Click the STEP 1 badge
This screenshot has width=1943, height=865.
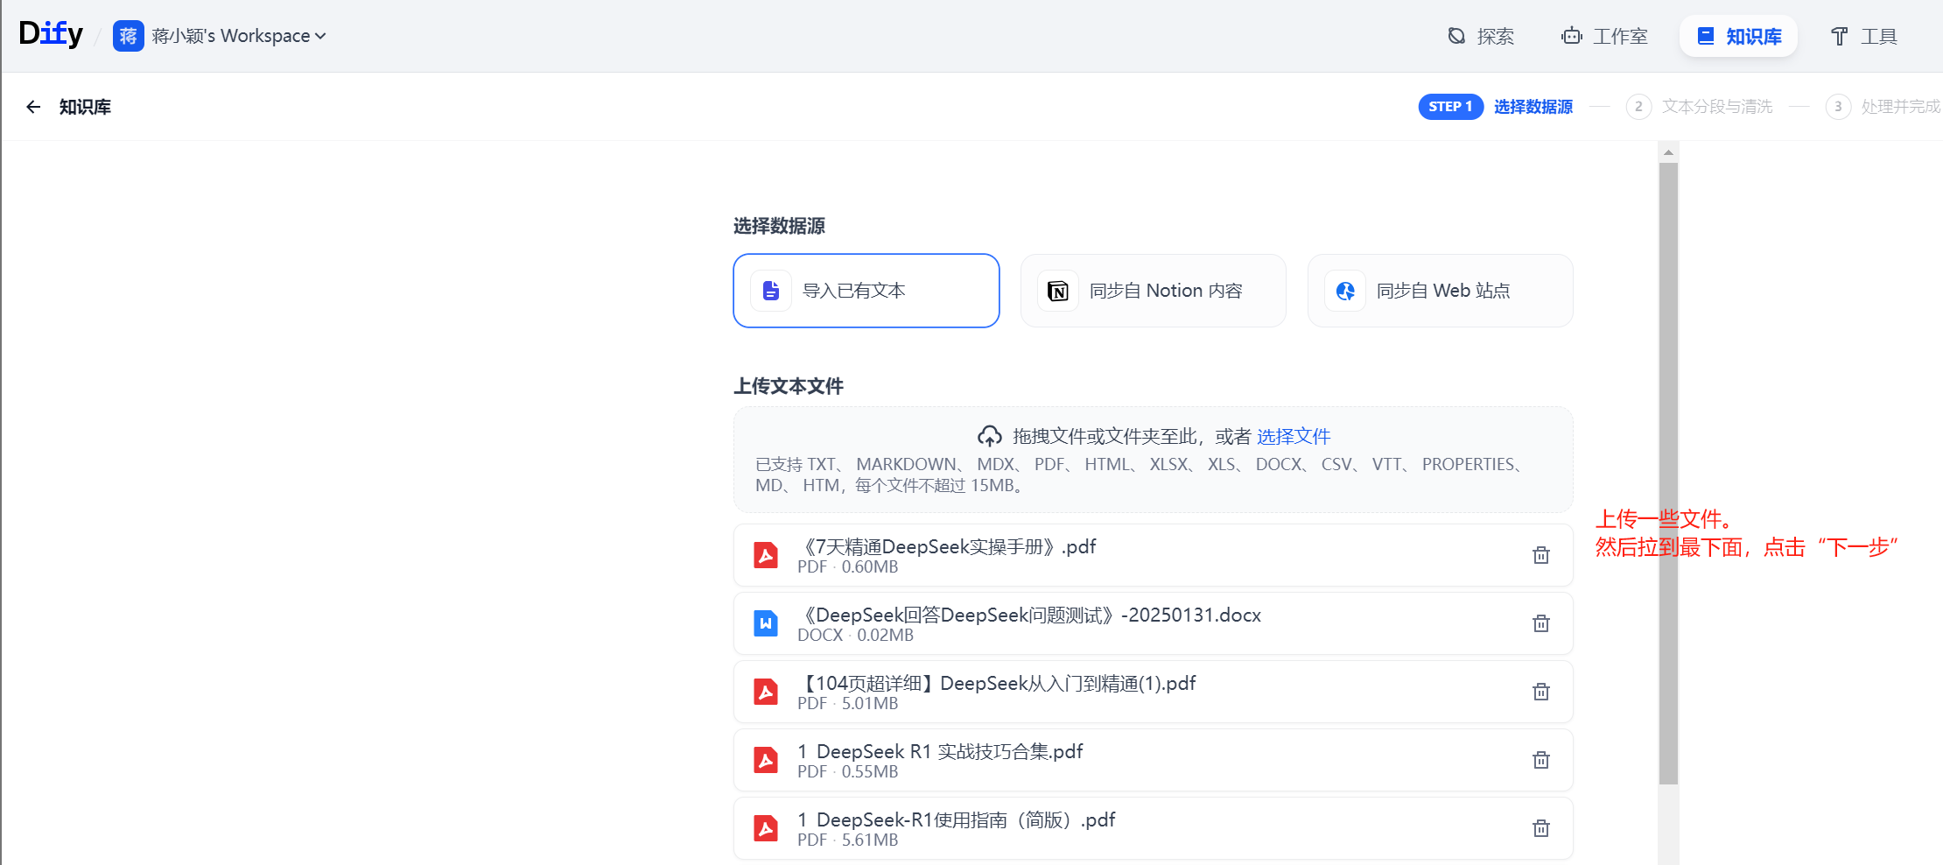click(1450, 107)
